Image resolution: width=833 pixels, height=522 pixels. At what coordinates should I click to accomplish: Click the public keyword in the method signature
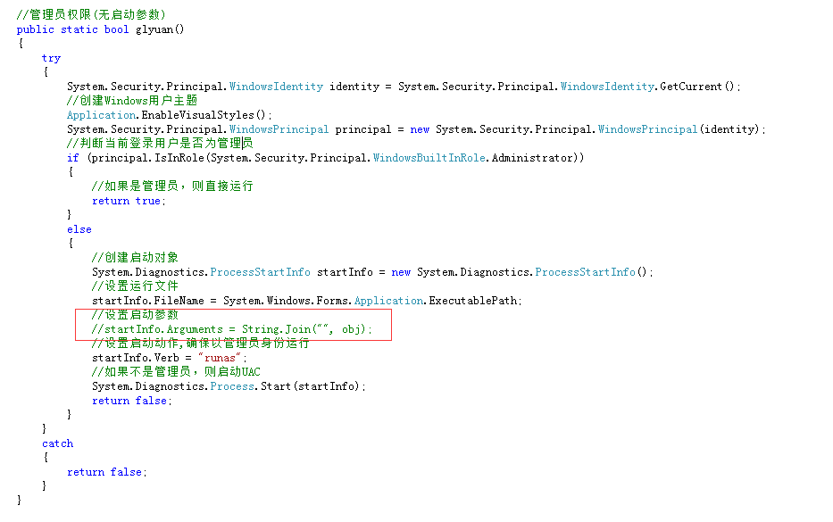click(x=34, y=29)
